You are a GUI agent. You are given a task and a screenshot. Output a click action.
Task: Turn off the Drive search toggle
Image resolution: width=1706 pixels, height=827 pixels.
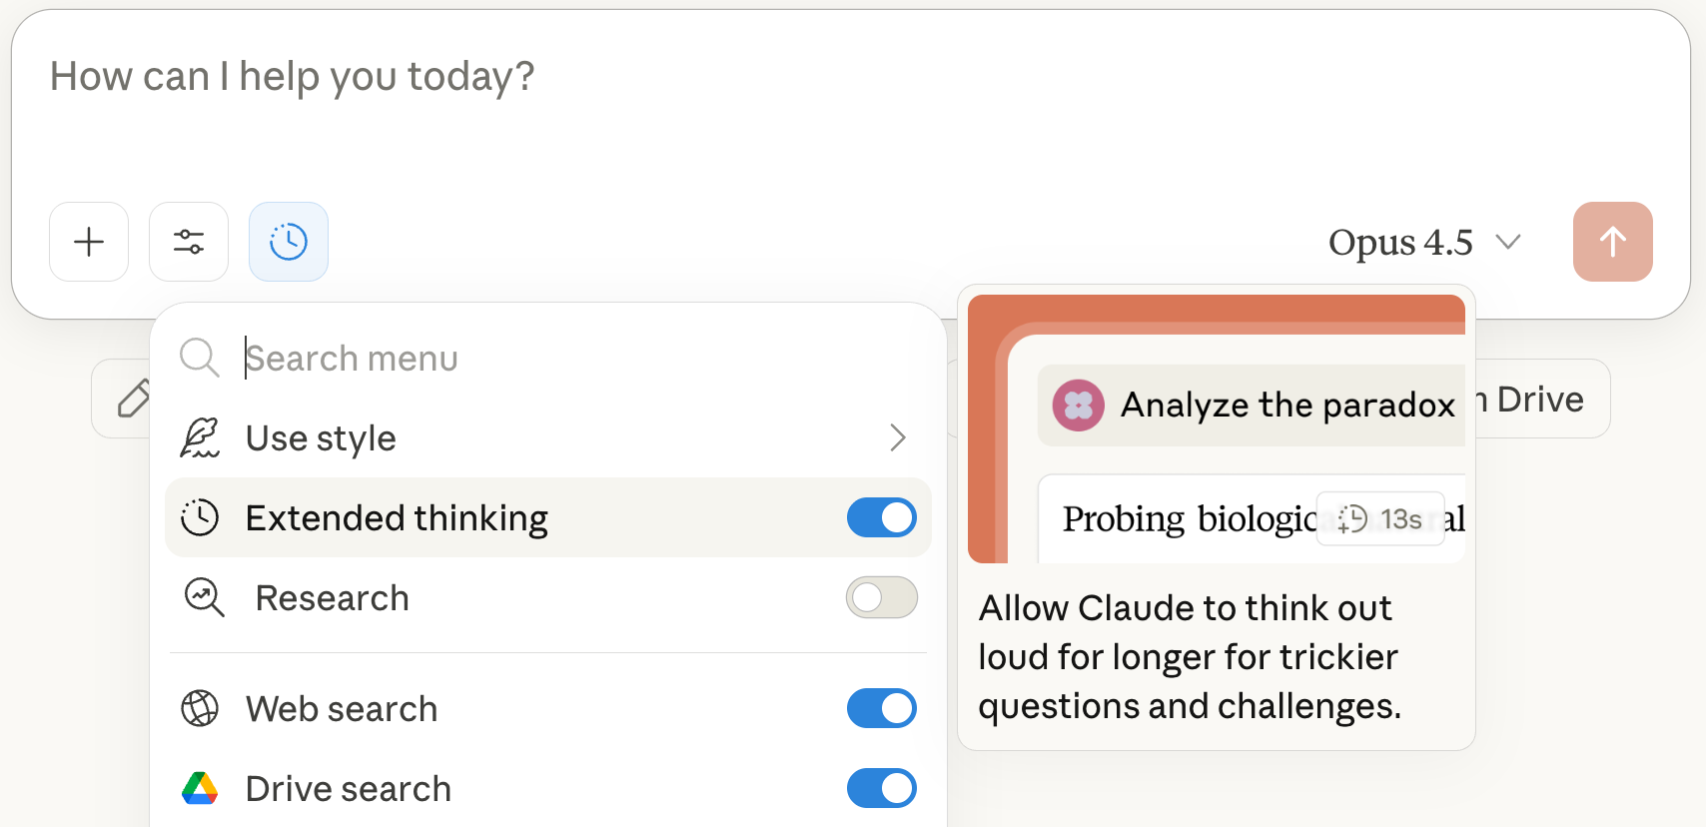[x=881, y=788]
